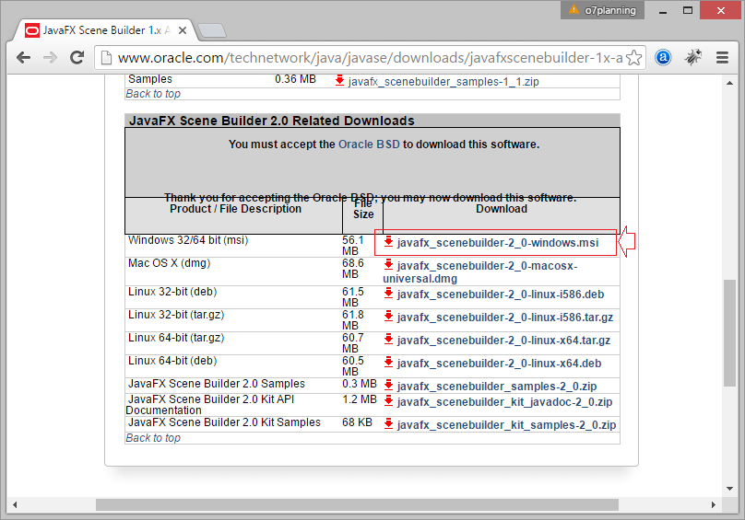Click download icon for windows.msi file
The image size is (745, 520).
(x=388, y=241)
